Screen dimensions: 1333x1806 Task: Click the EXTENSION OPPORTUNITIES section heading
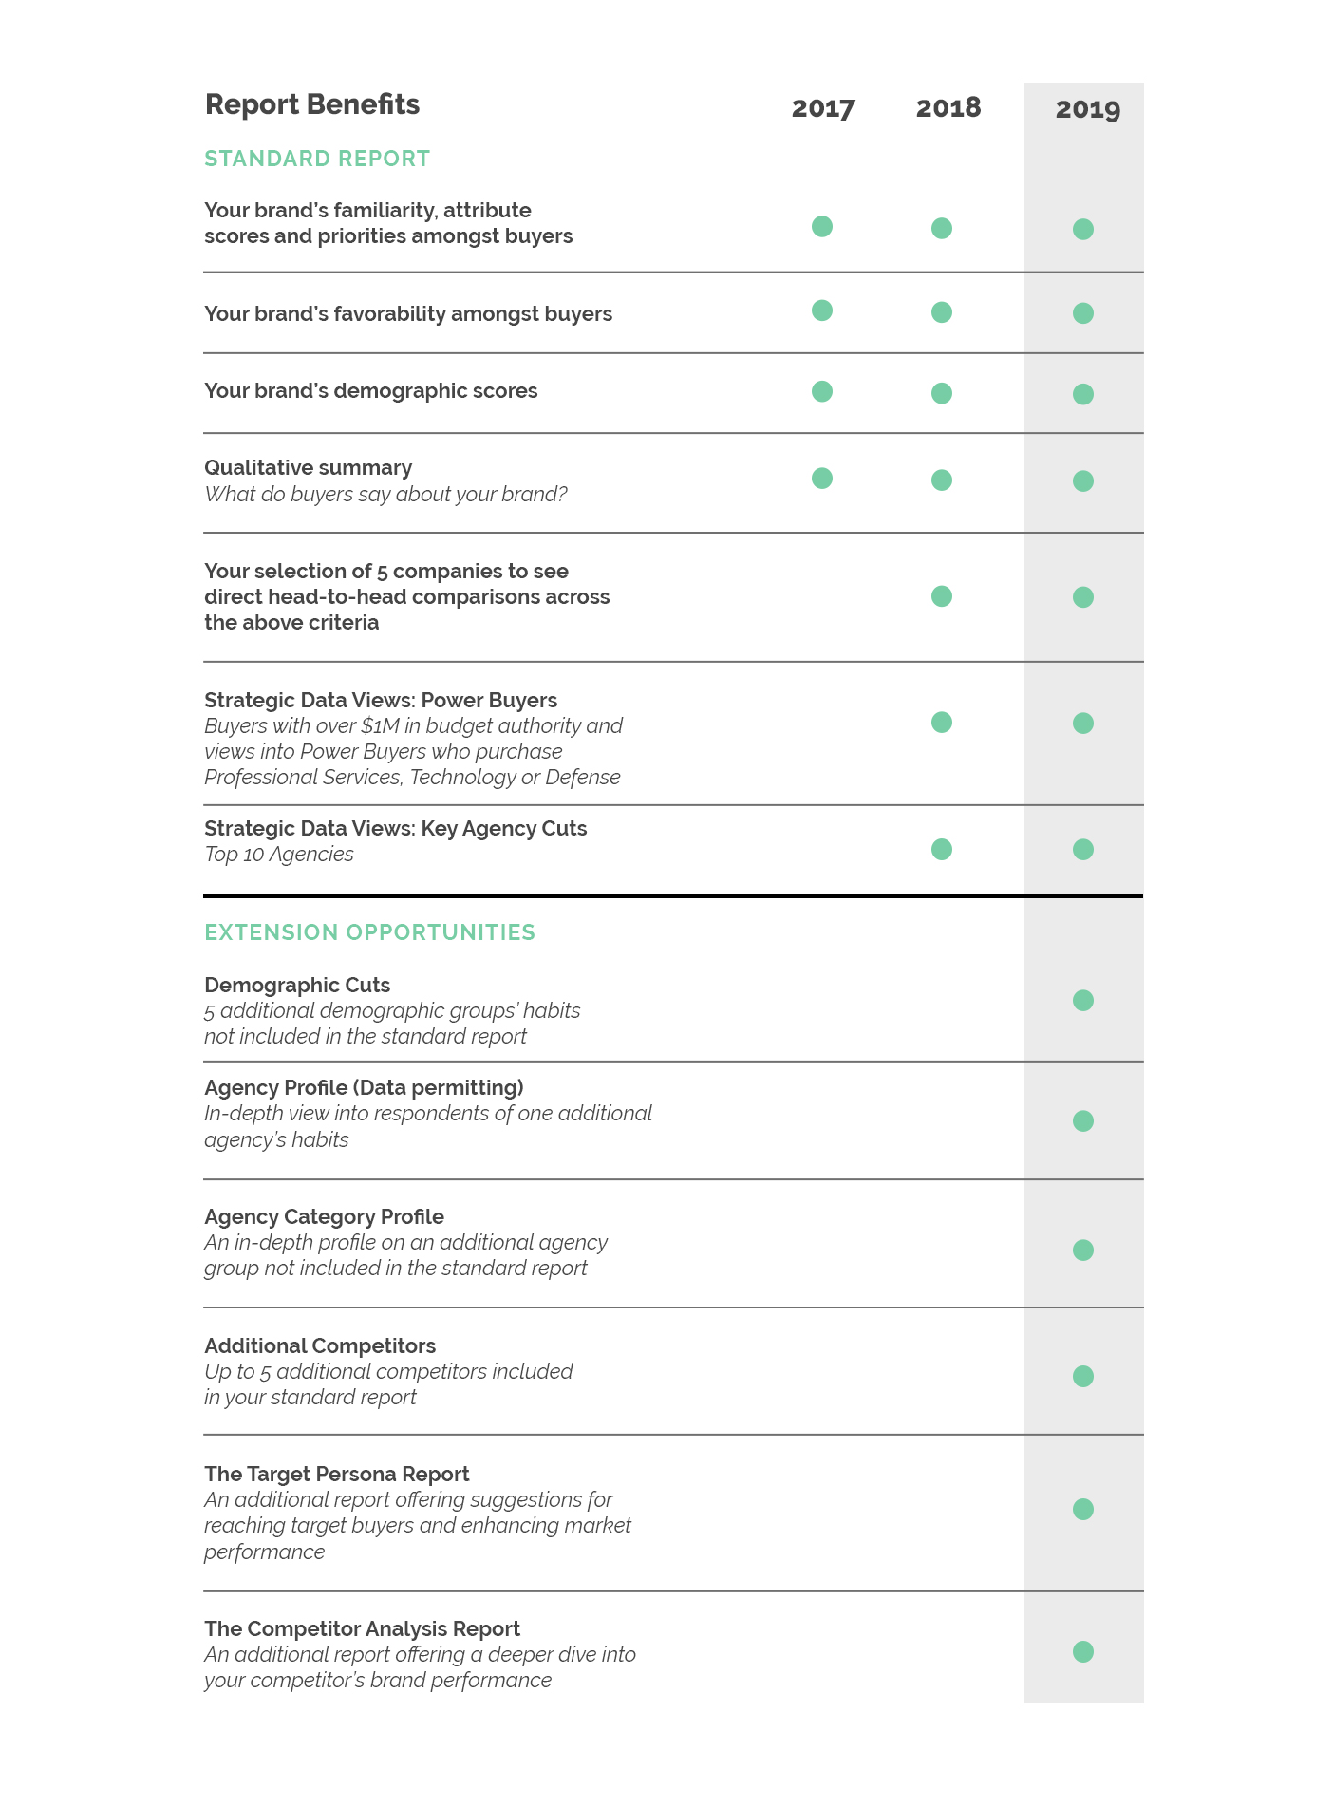pyautogui.click(x=369, y=932)
